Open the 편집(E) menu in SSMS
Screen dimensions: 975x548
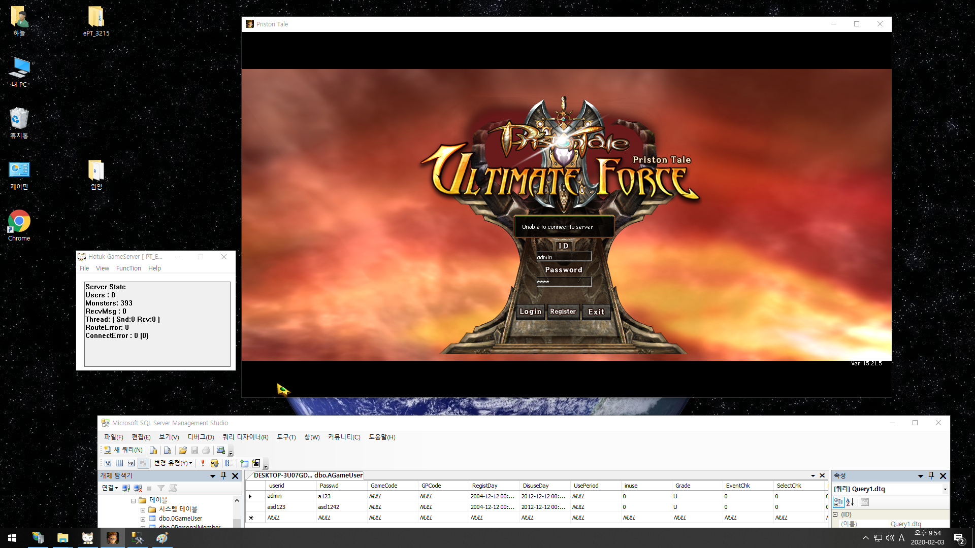pos(141,437)
